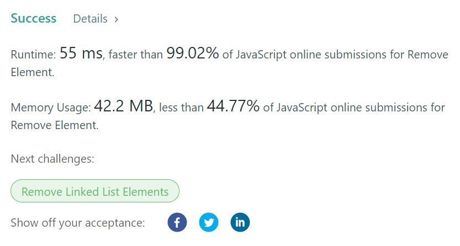Click the 55 ms runtime value

(x=81, y=54)
